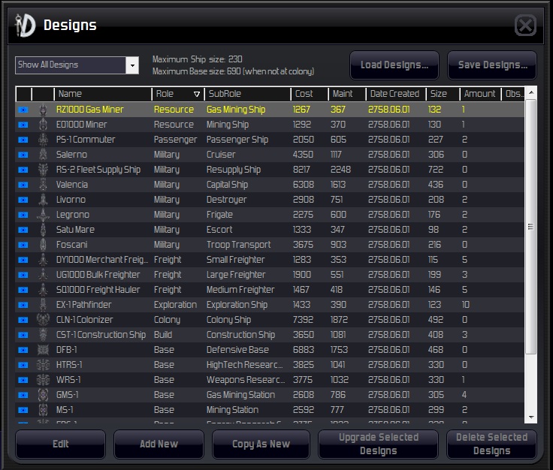Click the Add New design button
This screenshot has width=553, height=470.
point(159,444)
